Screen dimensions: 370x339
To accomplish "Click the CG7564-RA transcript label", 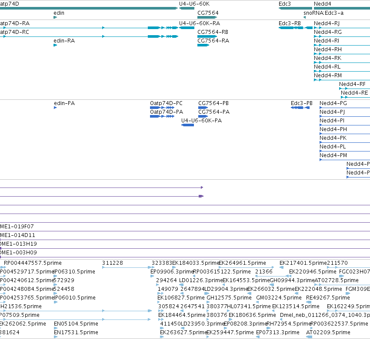I will tap(213, 41).
